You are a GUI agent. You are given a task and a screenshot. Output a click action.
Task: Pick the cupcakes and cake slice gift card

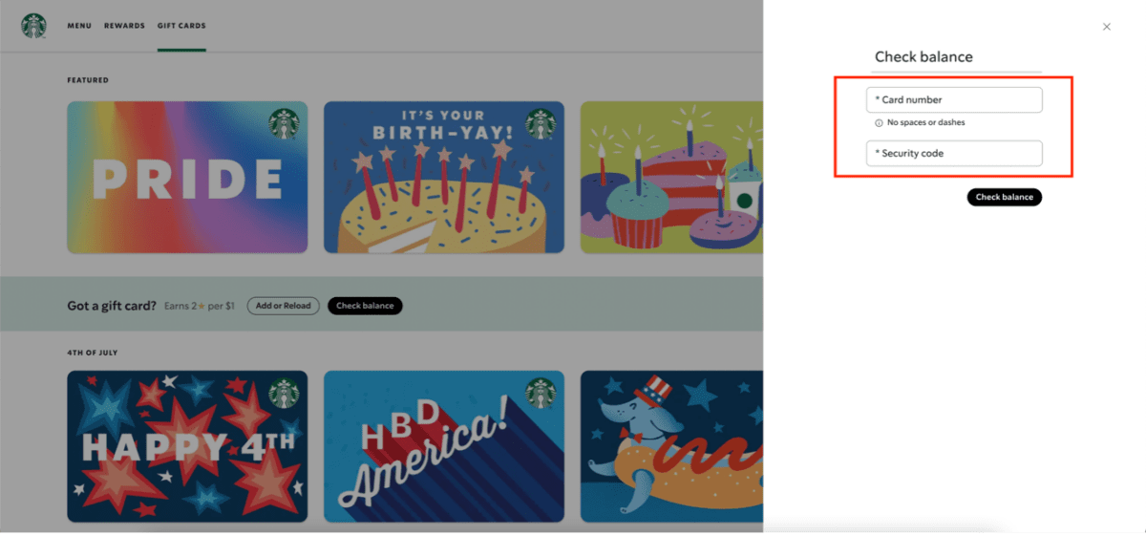pyautogui.click(x=671, y=178)
